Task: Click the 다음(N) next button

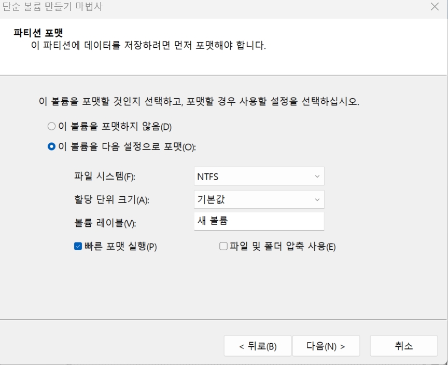Action: 326,346
